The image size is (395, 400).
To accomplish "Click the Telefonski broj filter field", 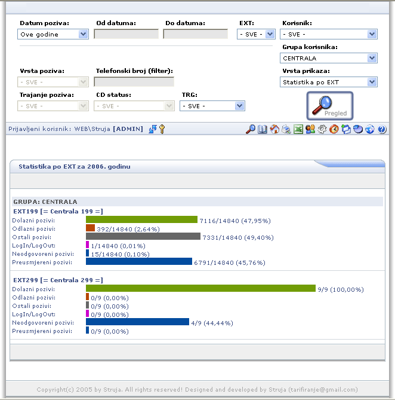I will click(134, 82).
